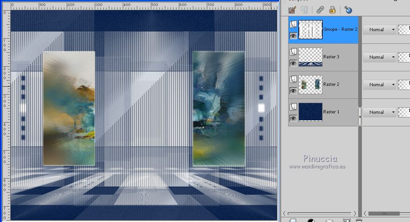Toggle visibility eye of Raster 3 layer
The image size is (410, 222).
tap(293, 63)
